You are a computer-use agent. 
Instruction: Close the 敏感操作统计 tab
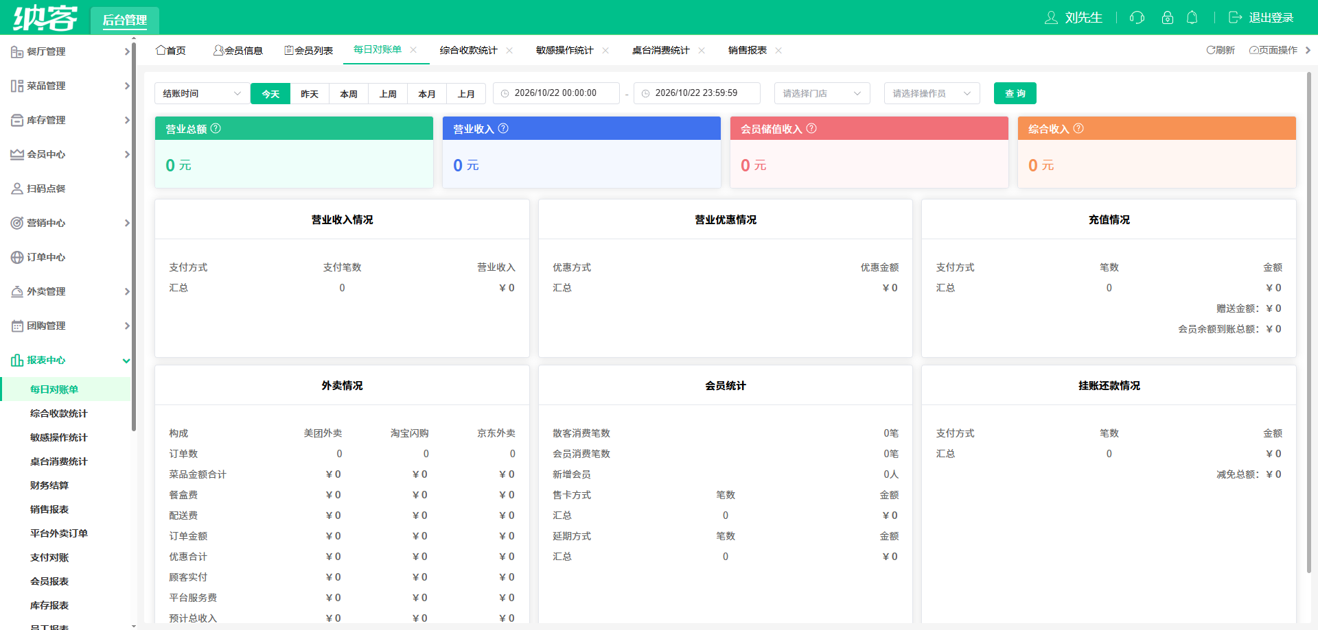605,51
